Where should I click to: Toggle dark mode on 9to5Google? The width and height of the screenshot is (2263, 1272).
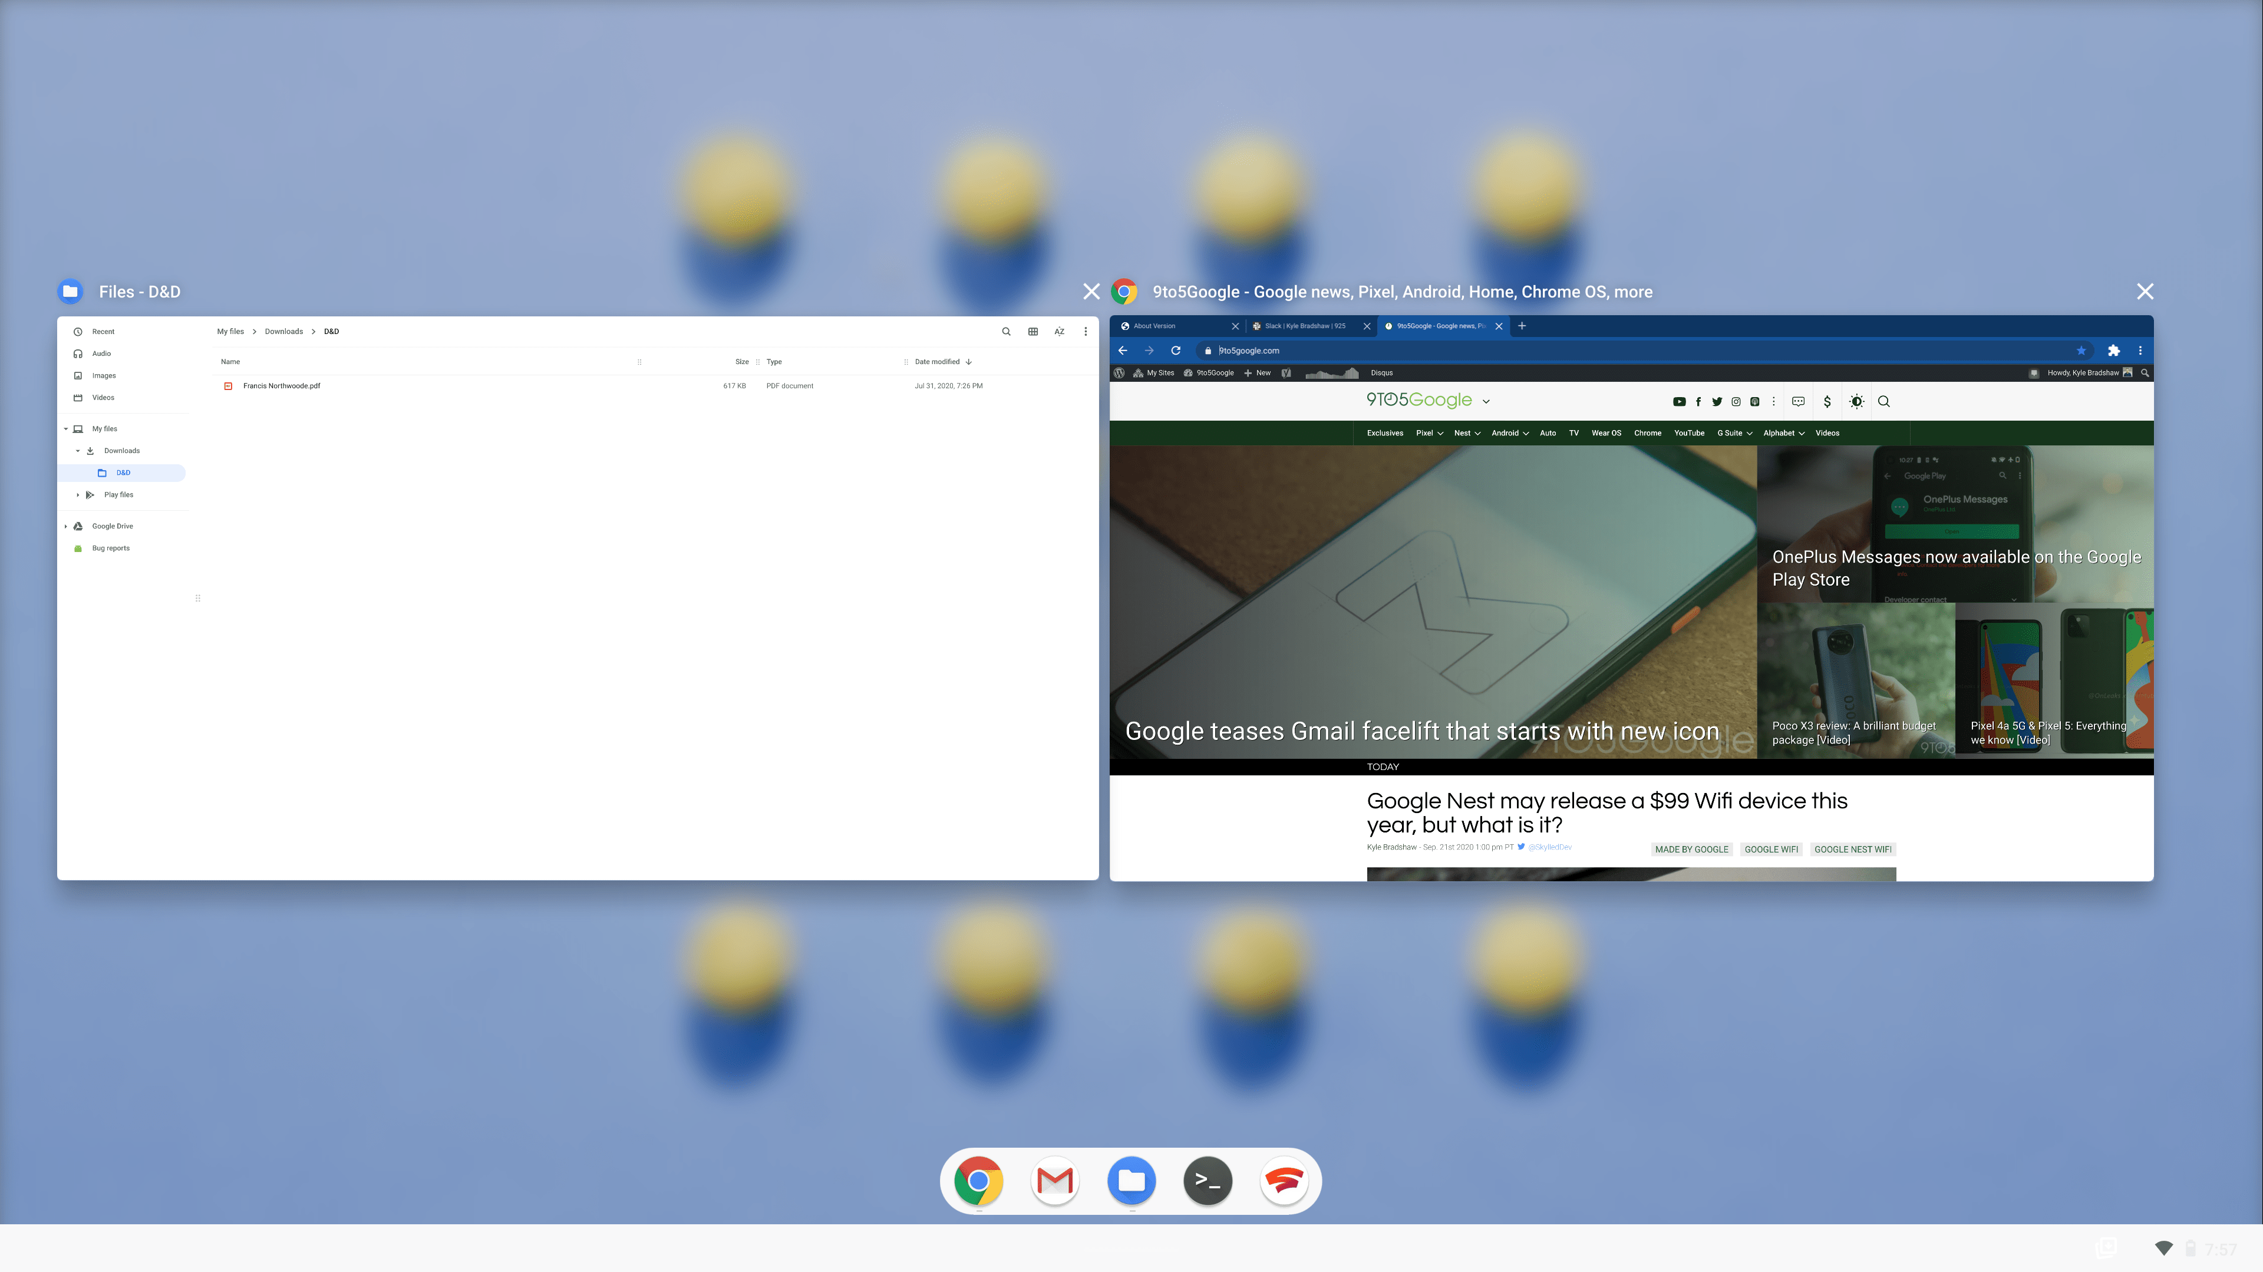[1857, 401]
